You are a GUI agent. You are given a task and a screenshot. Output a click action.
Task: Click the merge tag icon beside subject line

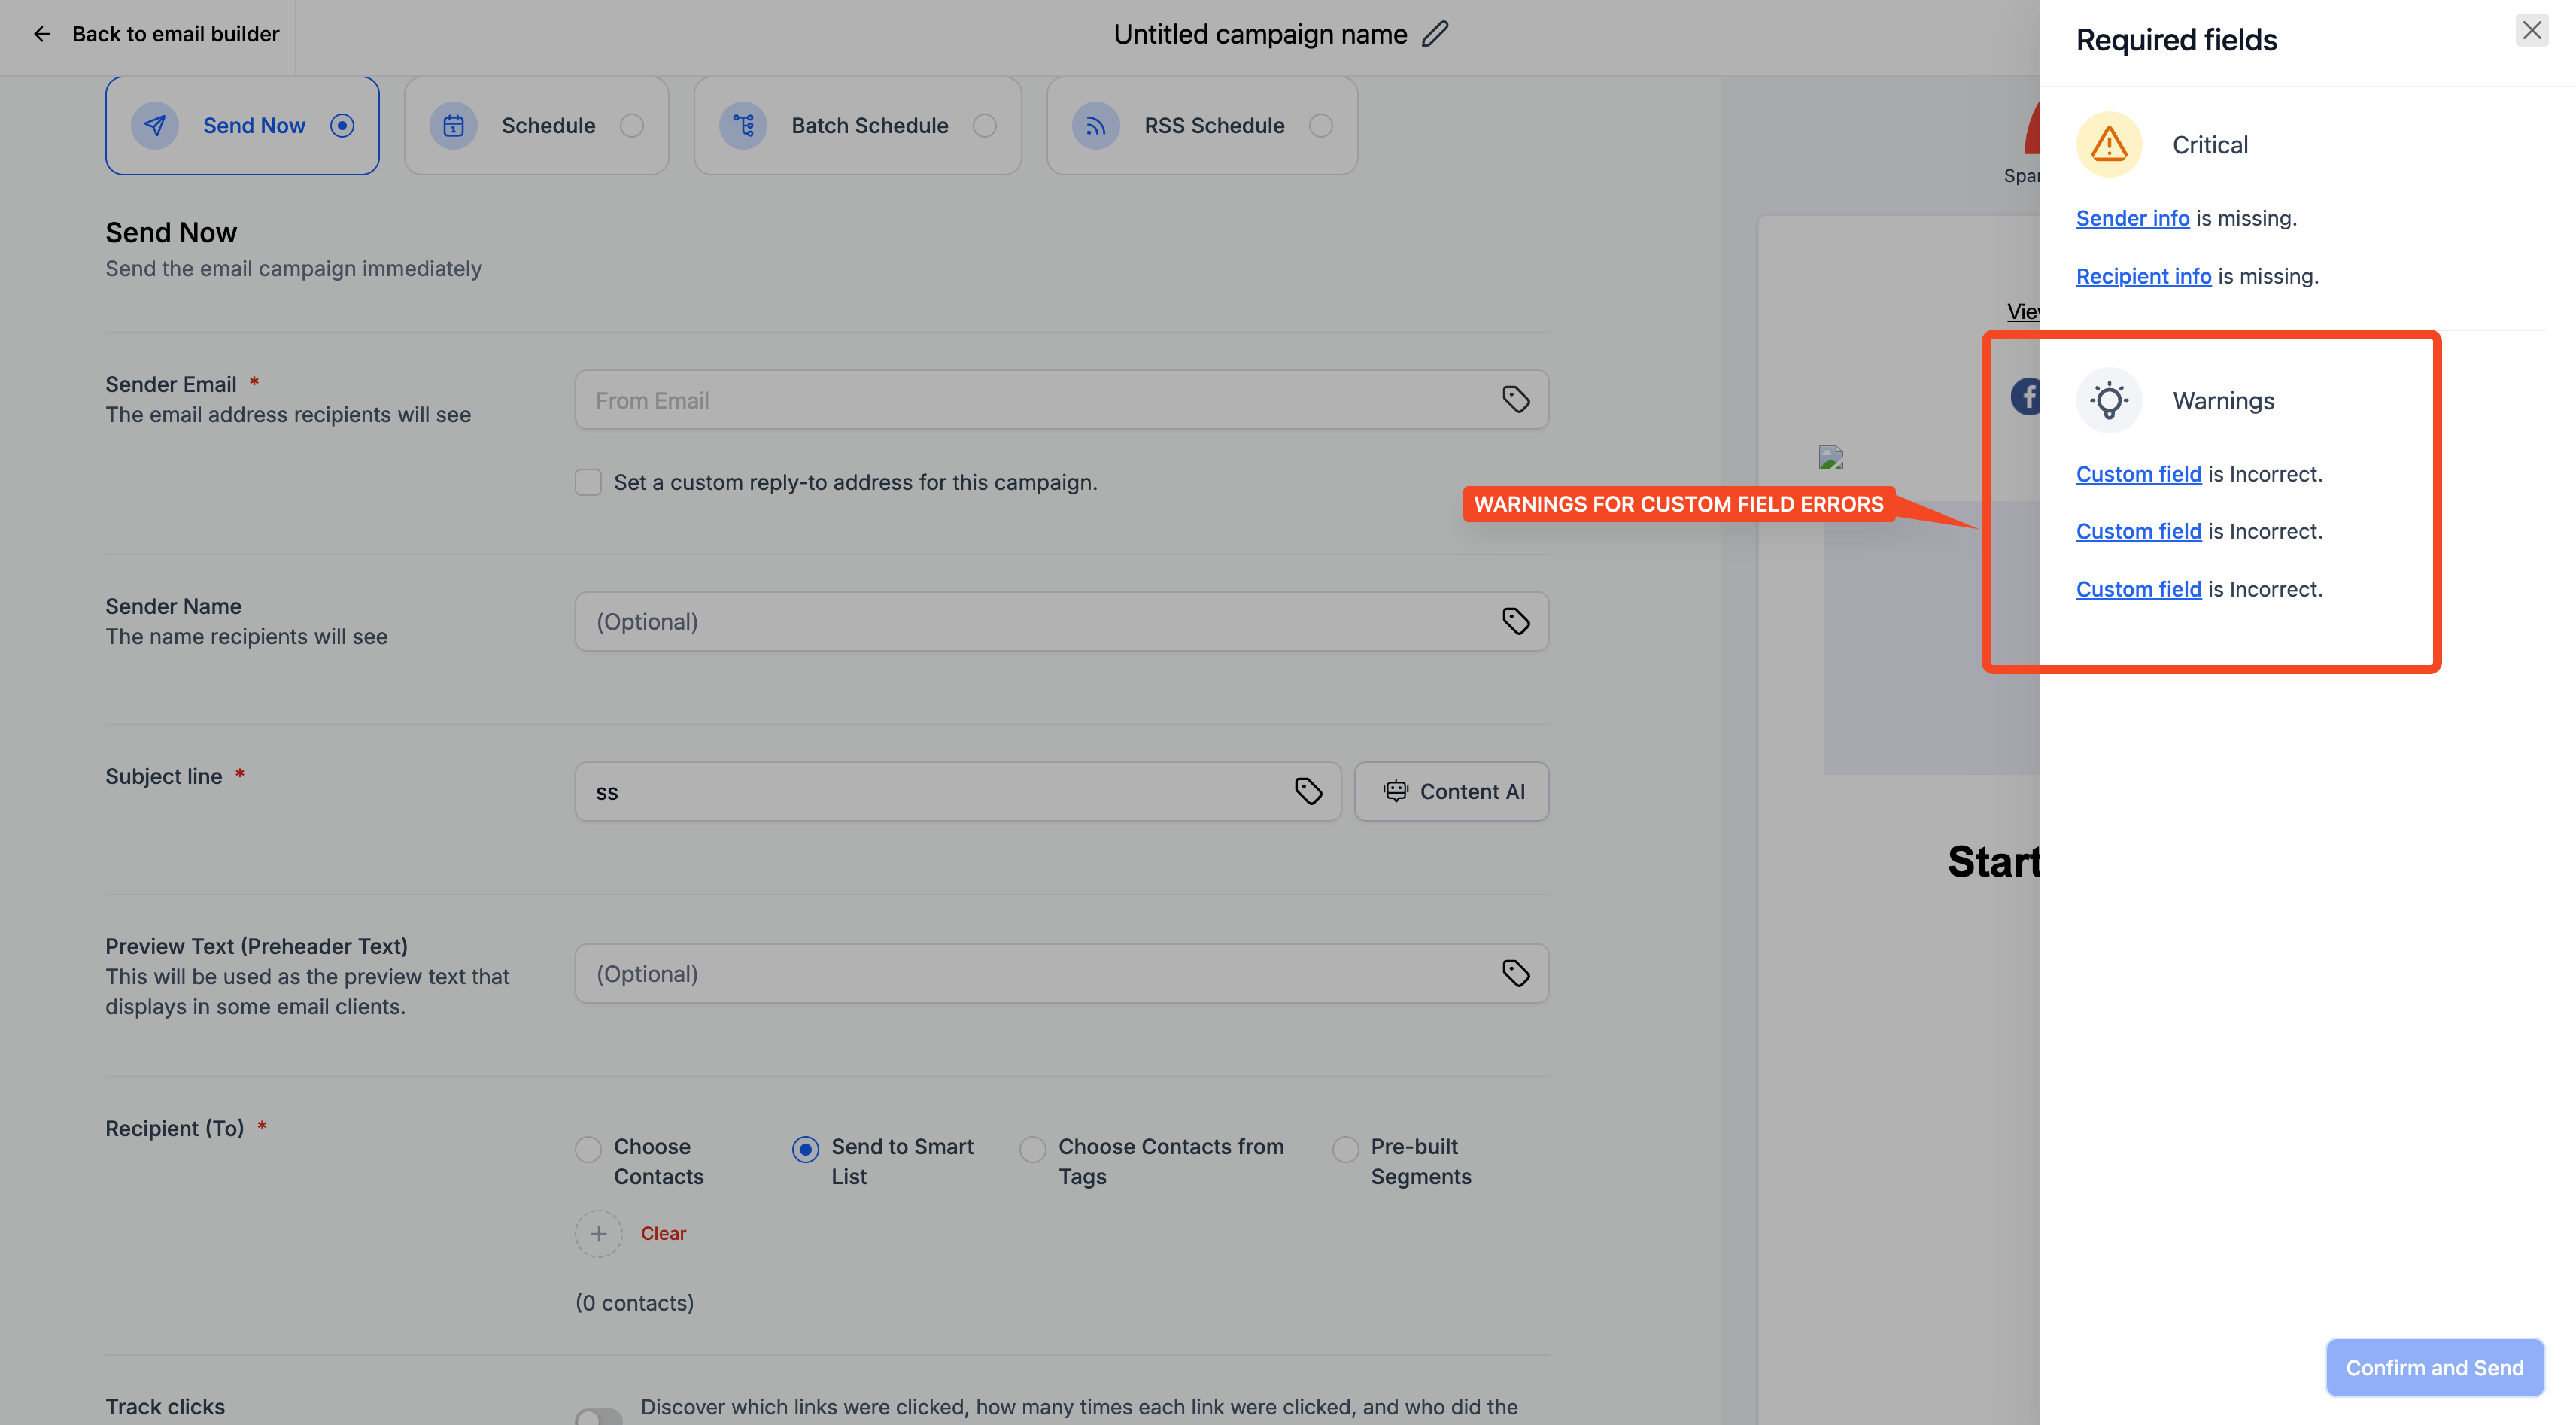pos(1308,791)
